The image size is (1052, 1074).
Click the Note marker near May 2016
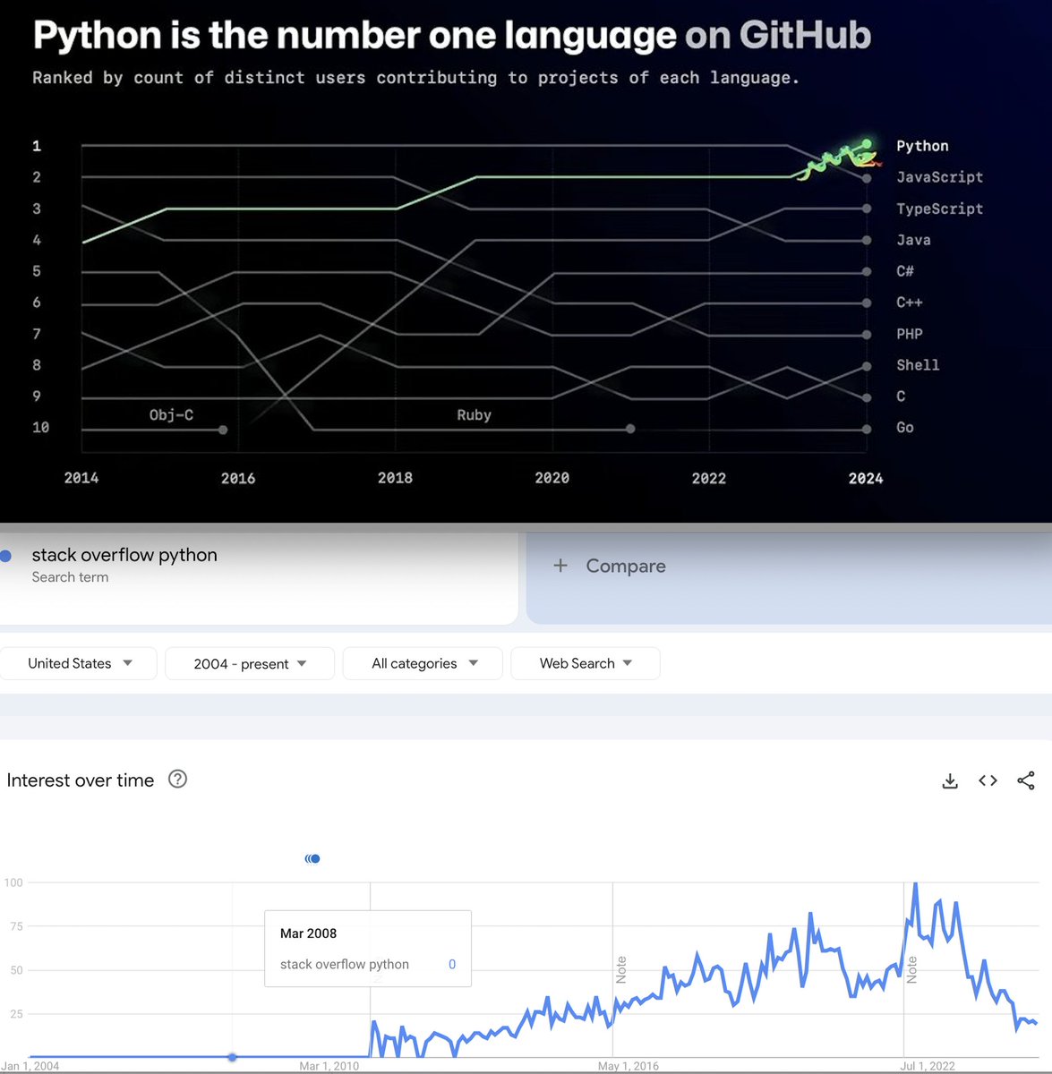click(621, 969)
